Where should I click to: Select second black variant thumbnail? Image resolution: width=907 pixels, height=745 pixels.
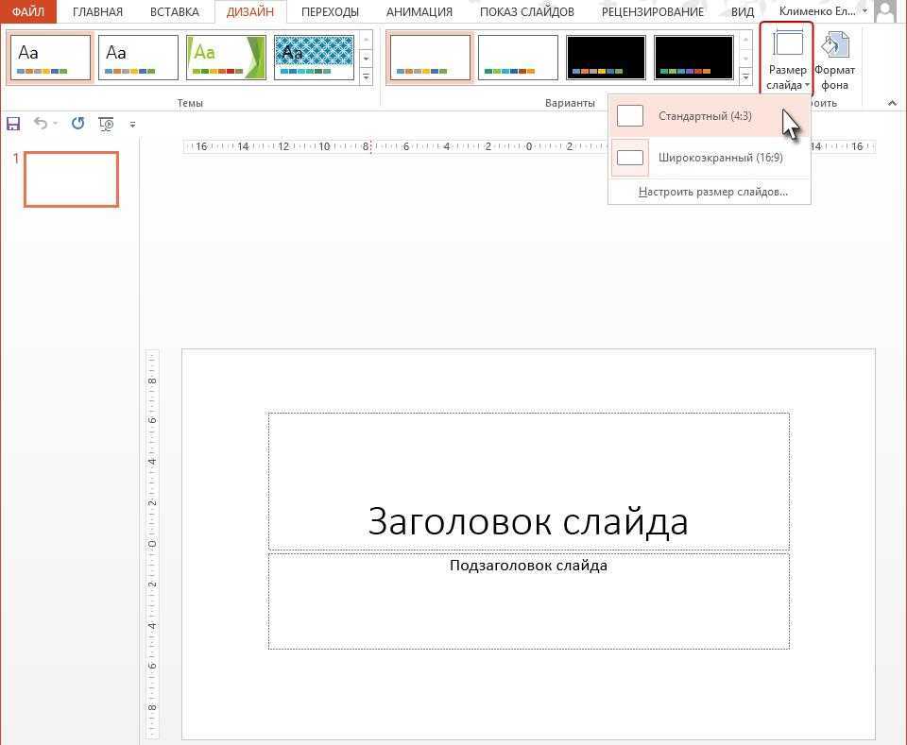pos(693,58)
